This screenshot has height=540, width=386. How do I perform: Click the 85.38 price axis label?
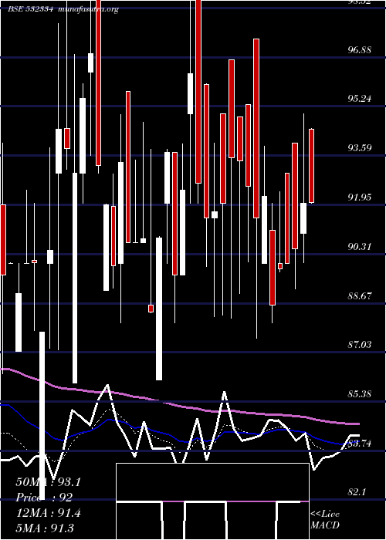pos(360,394)
